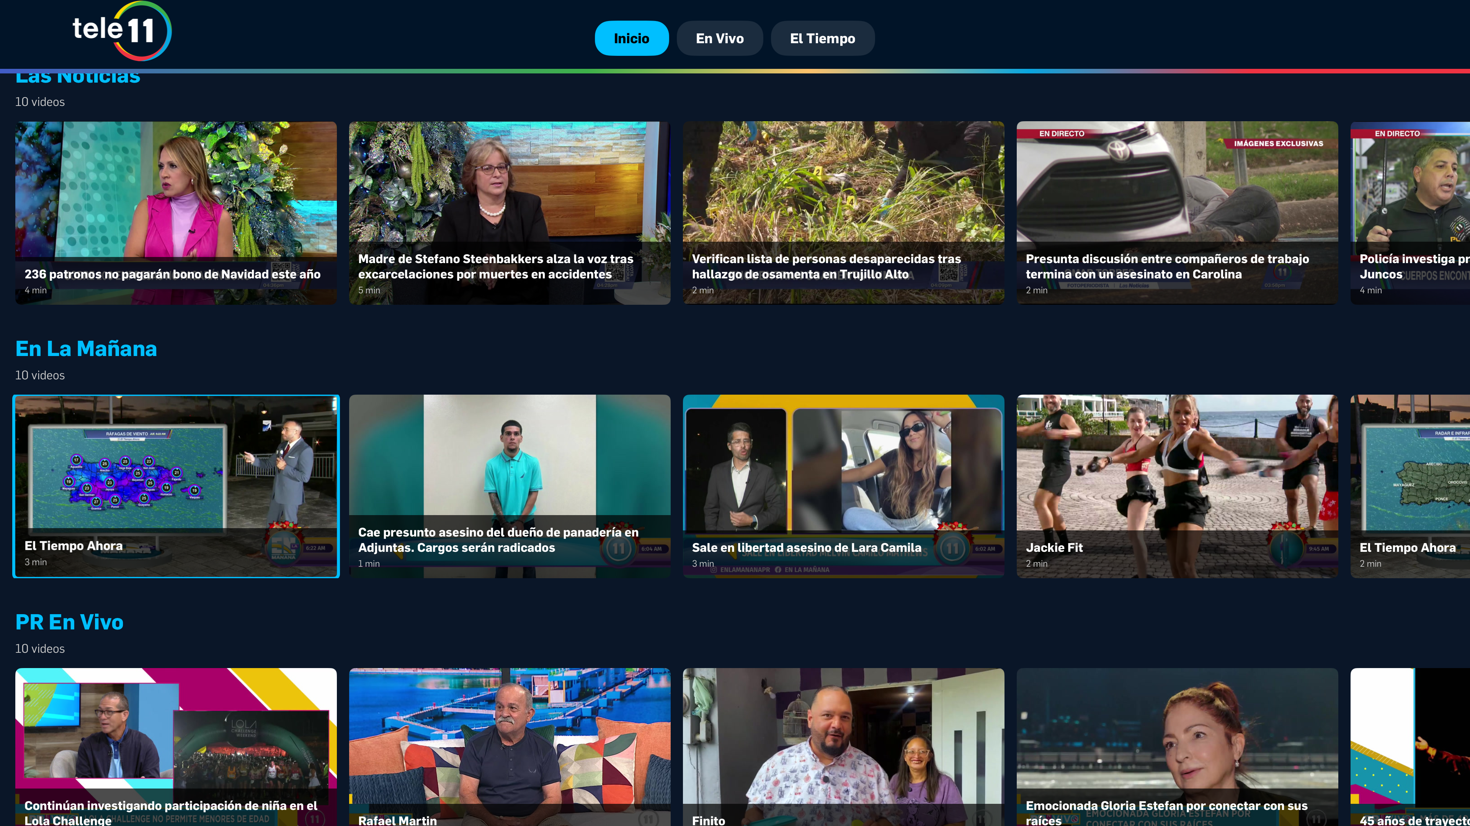Click the title '236 patronos no pagarán bono de Navidad este año'
1470x826 pixels.
172,274
